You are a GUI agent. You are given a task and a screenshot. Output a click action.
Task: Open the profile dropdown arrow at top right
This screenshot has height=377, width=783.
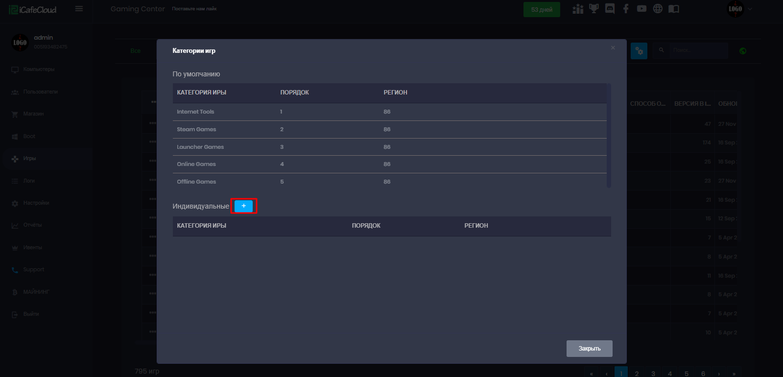point(750,9)
